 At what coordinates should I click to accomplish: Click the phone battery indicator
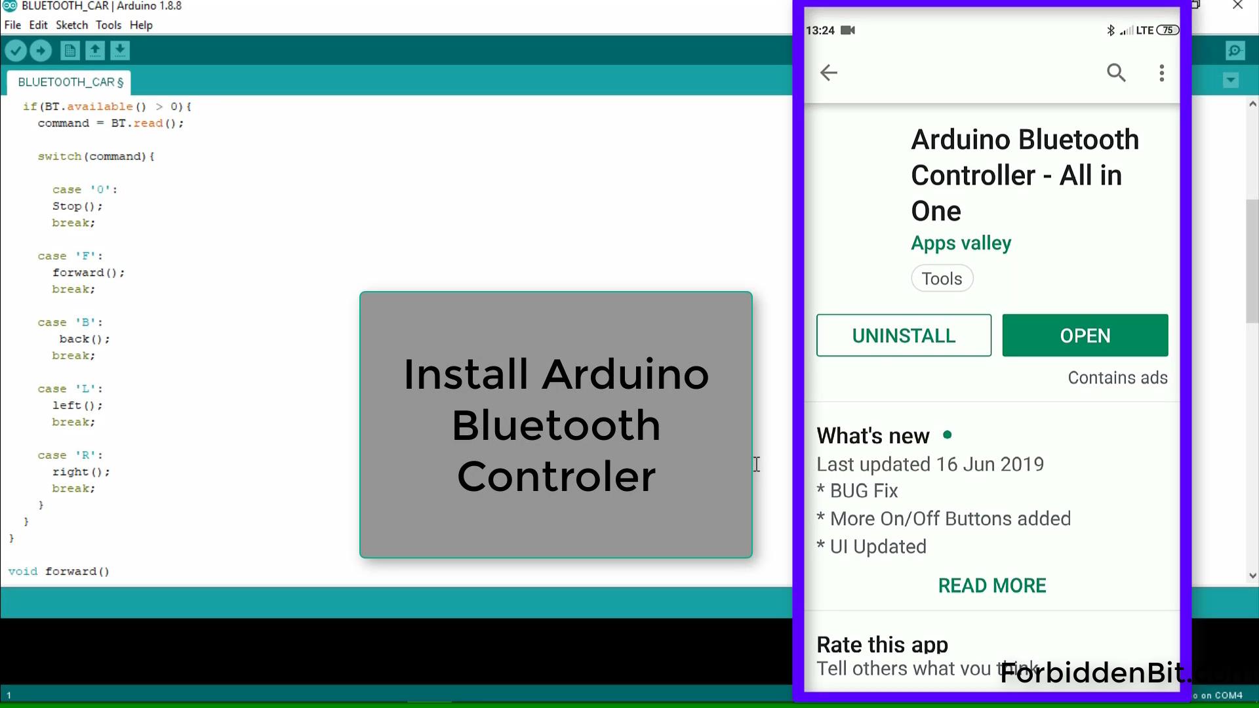1167,30
